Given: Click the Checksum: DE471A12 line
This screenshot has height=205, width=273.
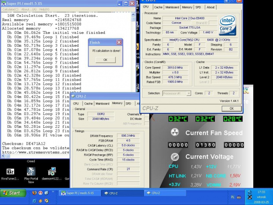Looking at the screenshot, I should [24, 144].
